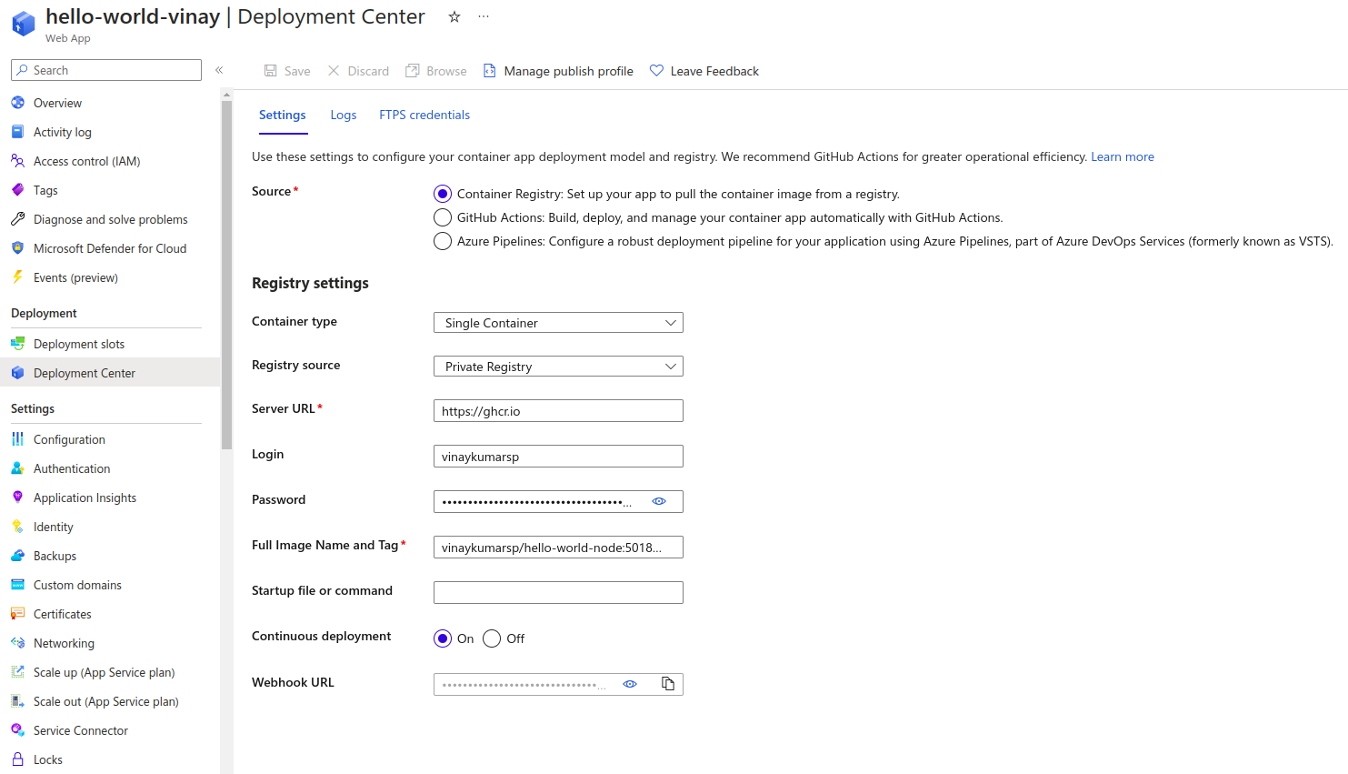
Task: Open the more options ellipsis menu
Action: (x=484, y=17)
